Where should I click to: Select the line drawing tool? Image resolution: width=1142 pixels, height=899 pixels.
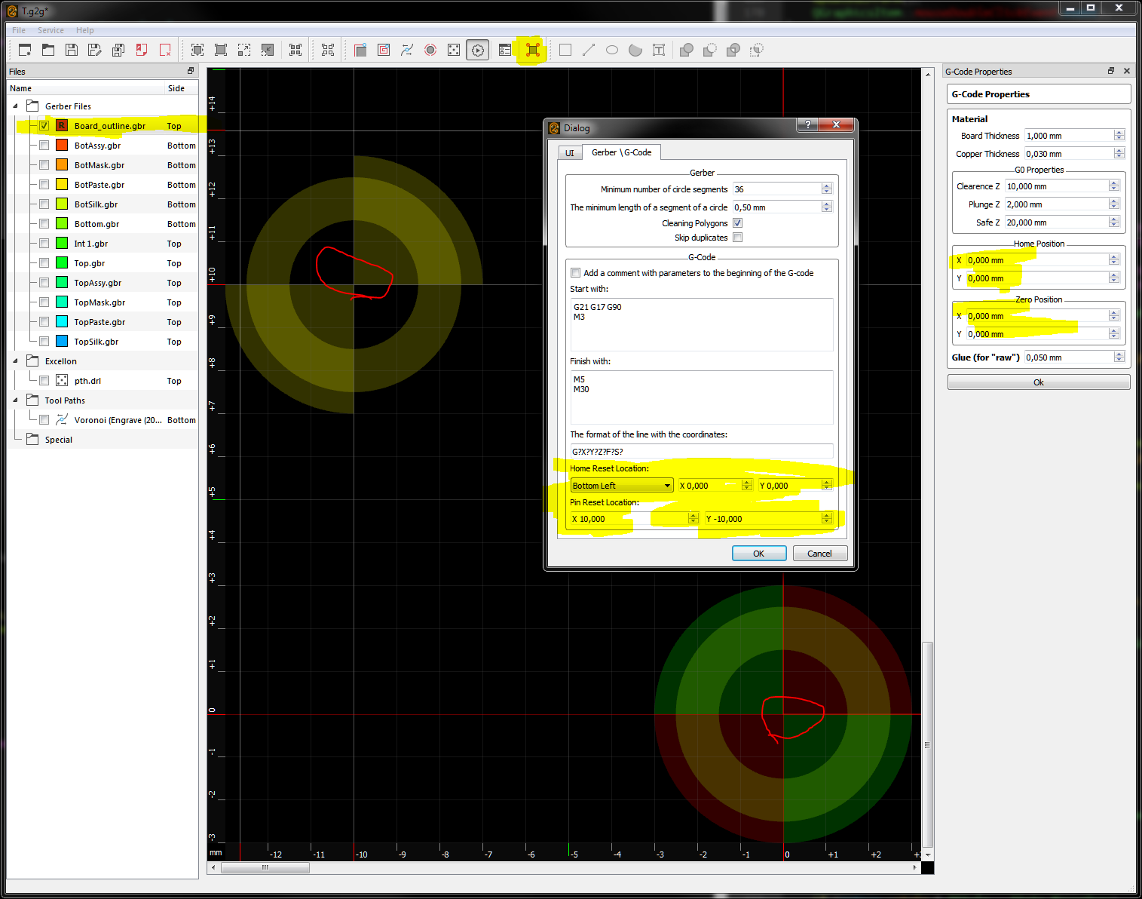point(589,50)
